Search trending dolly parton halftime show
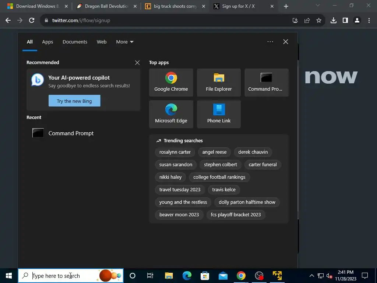Screen dimensions: 377x283 (x=247, y=202)
